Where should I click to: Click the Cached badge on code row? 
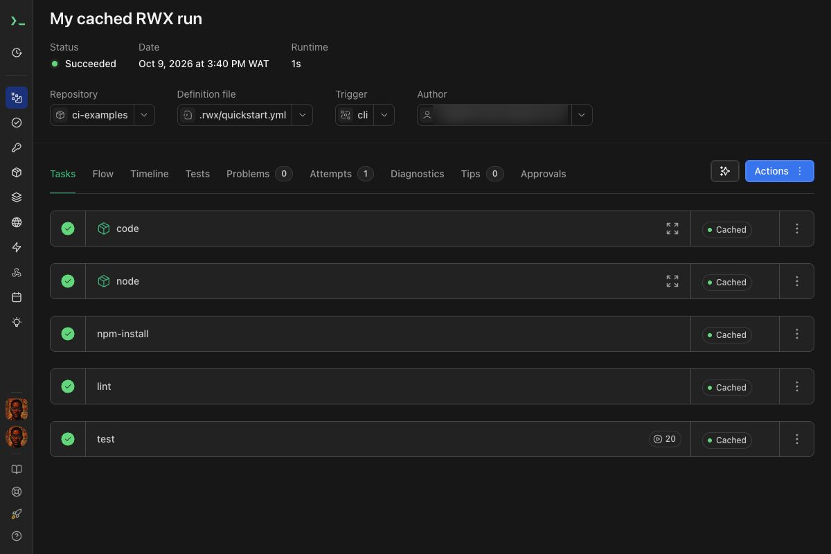pos(726,229)
